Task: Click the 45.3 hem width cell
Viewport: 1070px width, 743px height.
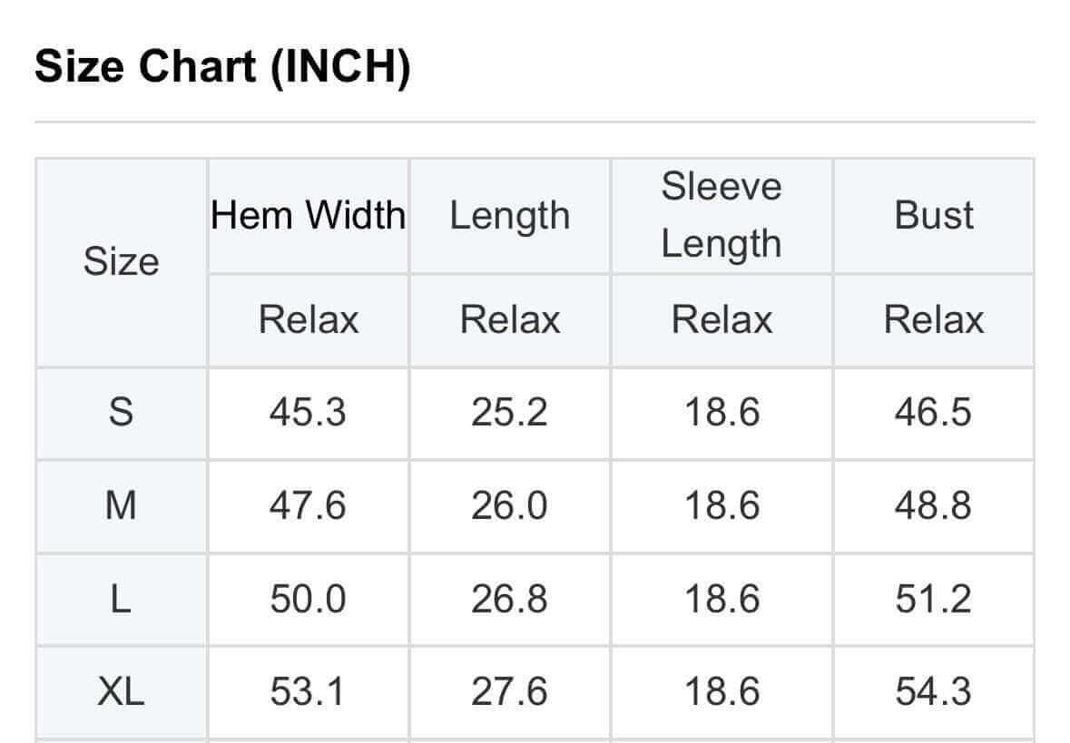Action: [x=308, y=413]
